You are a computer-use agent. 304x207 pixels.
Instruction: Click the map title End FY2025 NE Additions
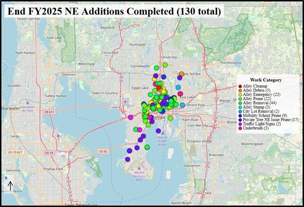coord(114,11)
